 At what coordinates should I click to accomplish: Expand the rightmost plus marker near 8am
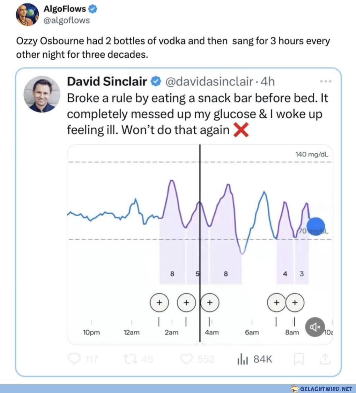tap(295, 303)
